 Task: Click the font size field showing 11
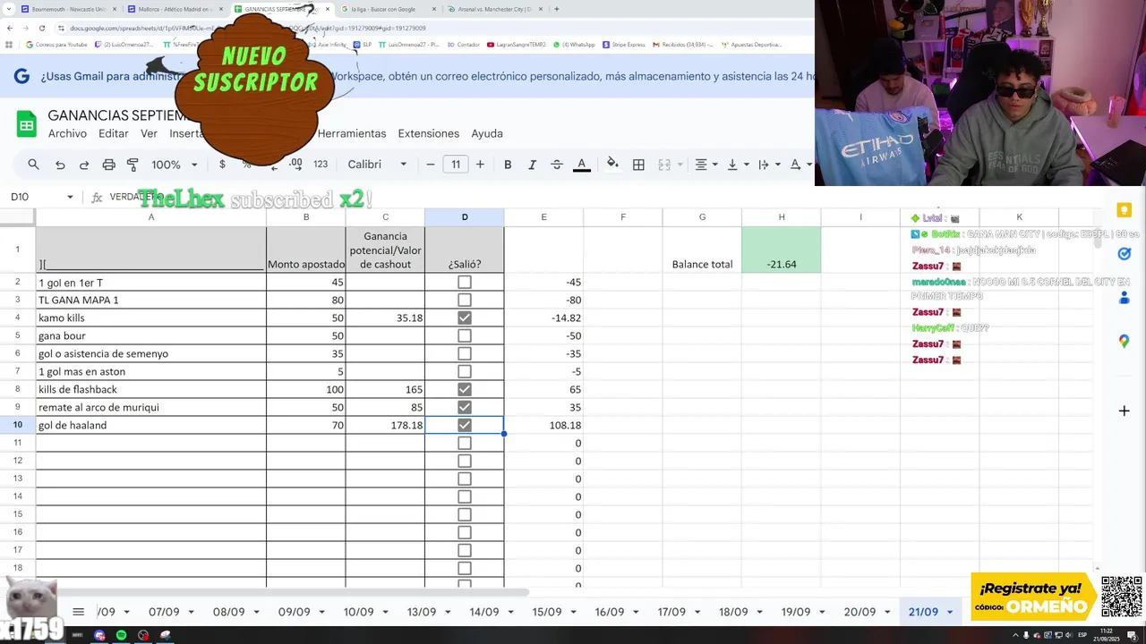click(456, 165)
